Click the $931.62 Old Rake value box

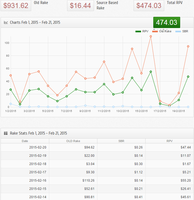16,6
